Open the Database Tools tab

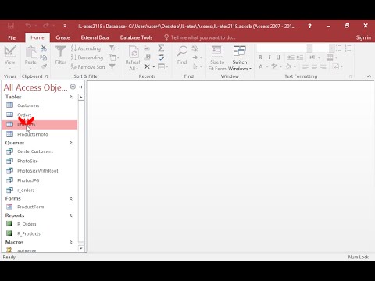pyautogui.click(x=136, y=37)
